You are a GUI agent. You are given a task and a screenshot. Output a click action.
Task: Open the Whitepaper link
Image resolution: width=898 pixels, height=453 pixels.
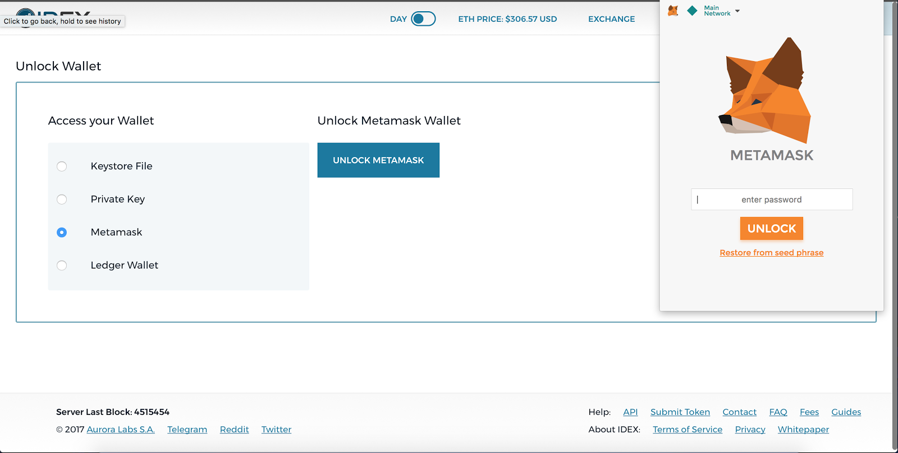click(x=803, y=429)
